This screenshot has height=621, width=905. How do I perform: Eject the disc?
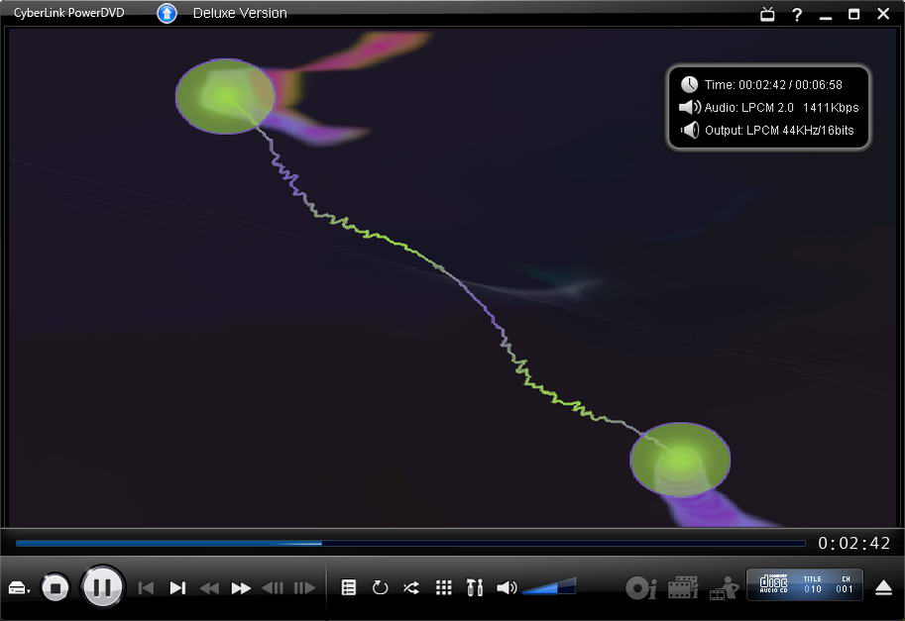pos(883,588)
